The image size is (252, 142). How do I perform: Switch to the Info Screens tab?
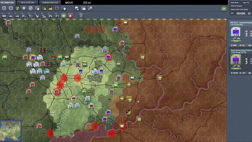[x=28, y=2]
